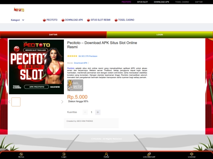This screenshot has width=213, height=159.
Task: Open the main Pecitoto product banner image
Action: (x=36, y=67)
